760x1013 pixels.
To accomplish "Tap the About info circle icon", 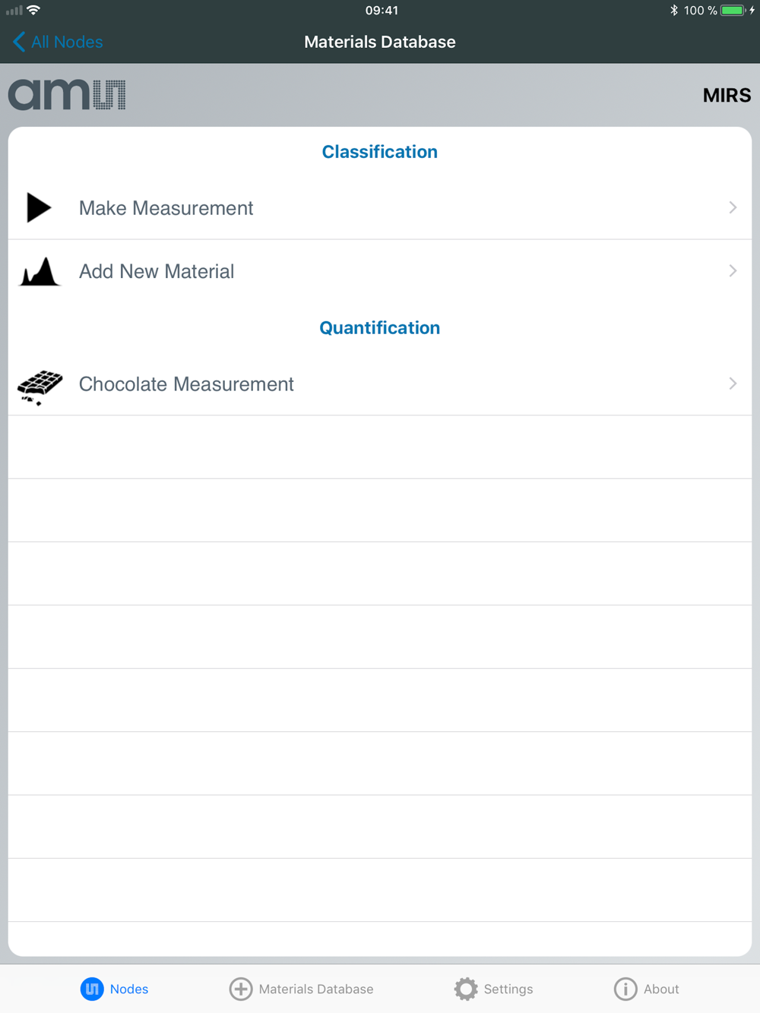I will point(625,989).
